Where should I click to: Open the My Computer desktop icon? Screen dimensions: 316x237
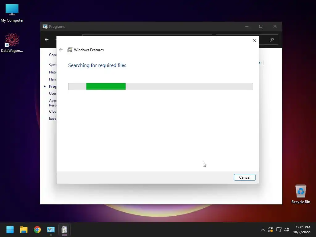tap(12, 13)
